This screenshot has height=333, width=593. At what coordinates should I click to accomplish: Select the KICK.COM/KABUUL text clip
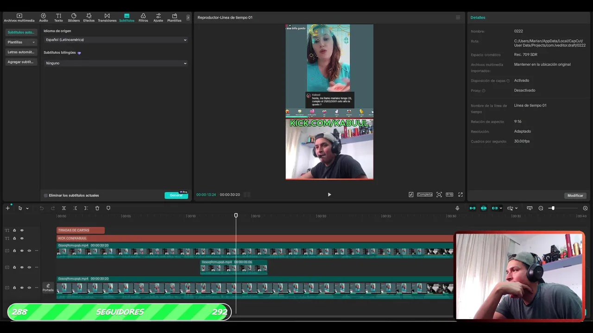(x=255, y=238)
